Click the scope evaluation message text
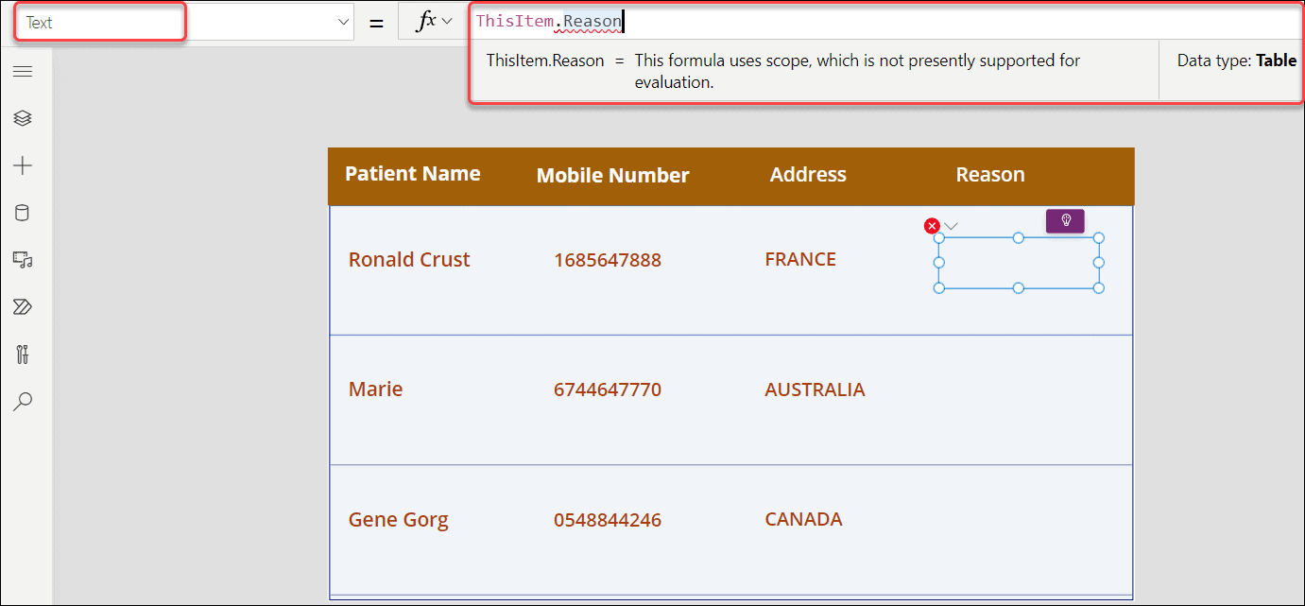The height and width of the screenshot is (606, 1305). click(857, 71)
